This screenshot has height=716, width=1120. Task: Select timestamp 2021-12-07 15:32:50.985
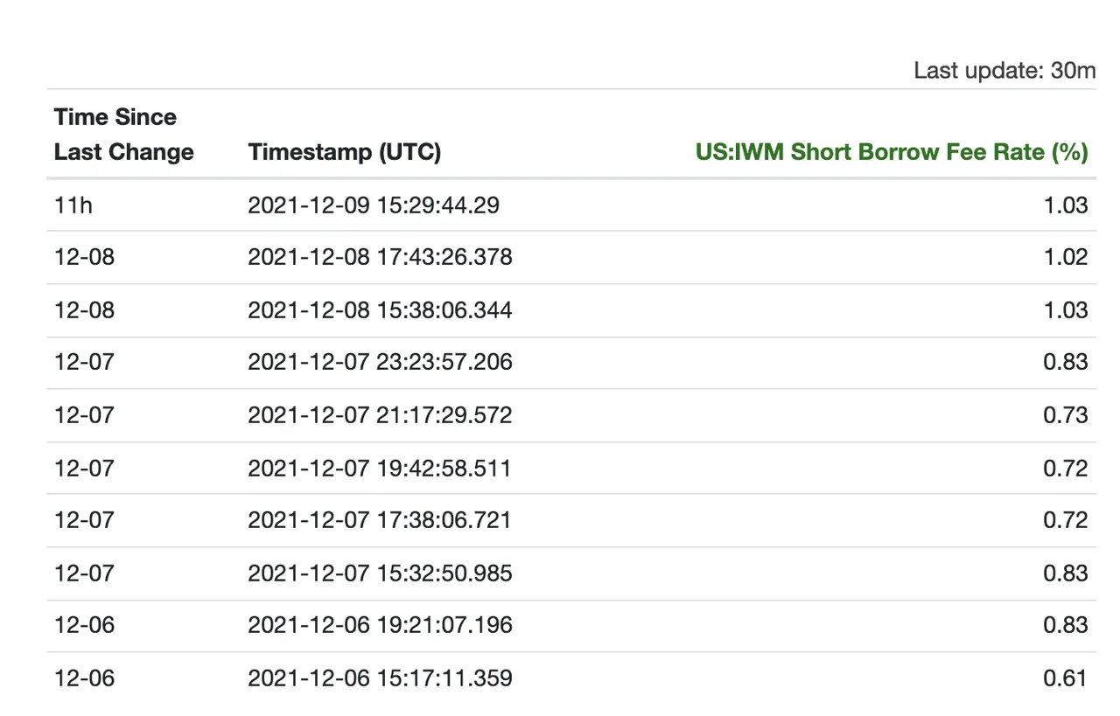pyautogui.click(x=381, y=573)
